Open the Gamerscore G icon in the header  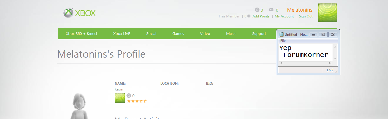(257, 10)
